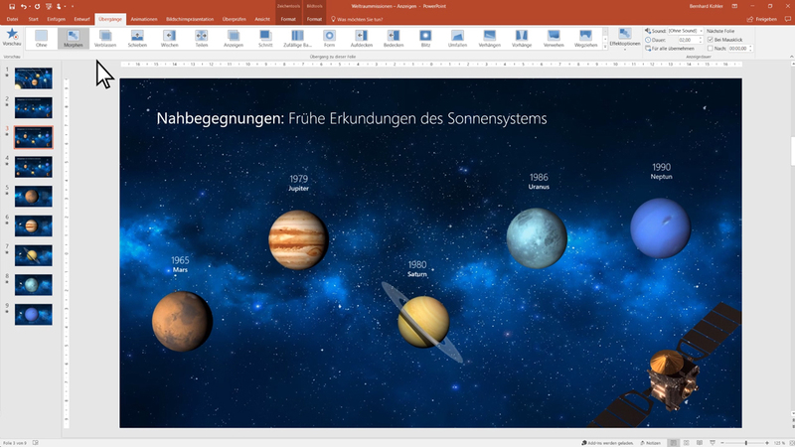Image resolution: width=795 pixels, height=447 pixels.
Task: Switch to the Einfügen tab
Action: click(57, 18)
